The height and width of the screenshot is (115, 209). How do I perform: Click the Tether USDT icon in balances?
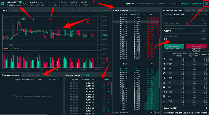[164, 64]
